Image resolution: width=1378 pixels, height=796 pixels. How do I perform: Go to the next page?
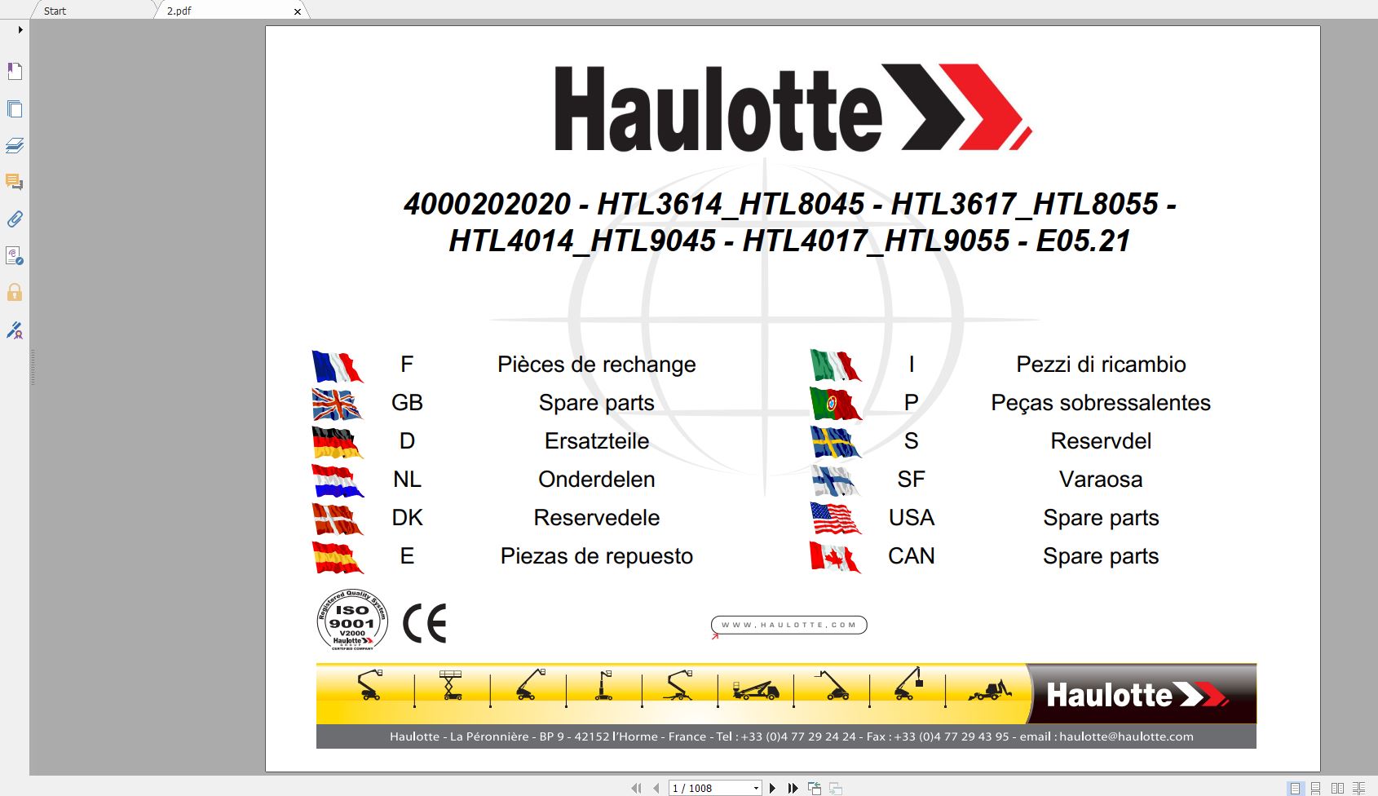click(773, 787)
